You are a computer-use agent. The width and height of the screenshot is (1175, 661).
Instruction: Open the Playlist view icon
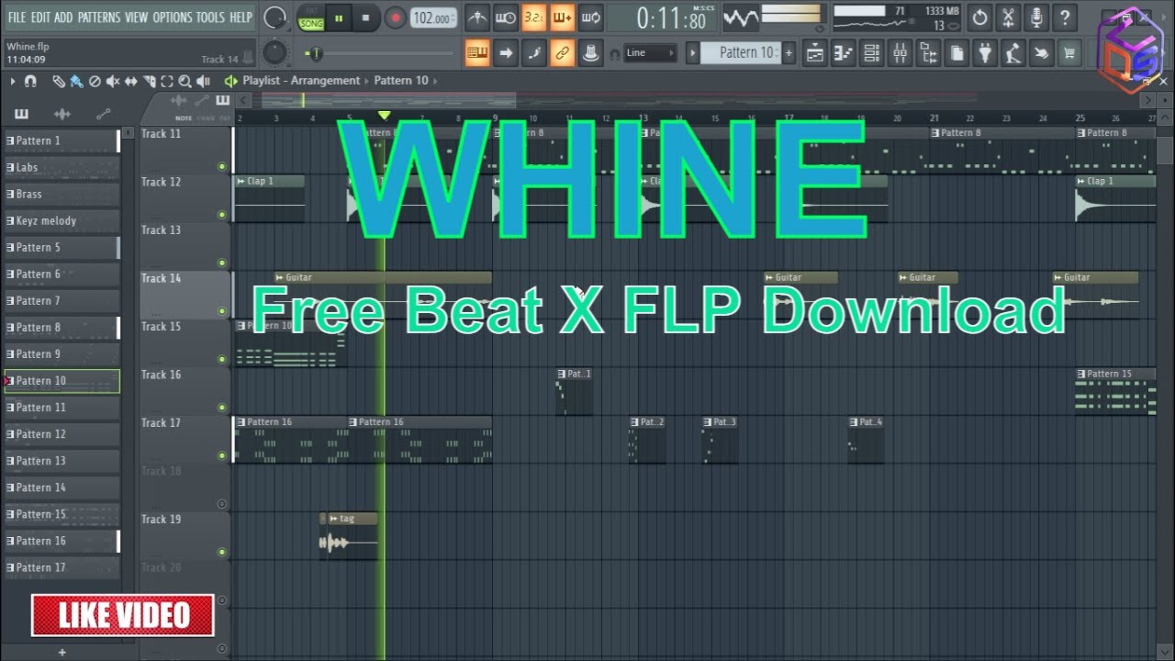point(814,53)
